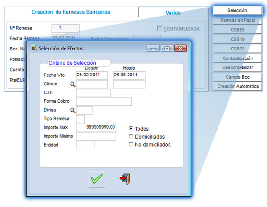Image resolution: width=267 pixels, height=207 pixels.
Task: Click the CSB19 button
Action: [237, 39]
